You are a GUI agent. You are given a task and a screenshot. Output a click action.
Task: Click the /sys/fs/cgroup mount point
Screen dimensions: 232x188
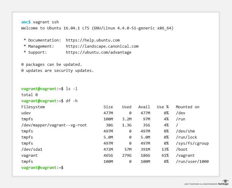[192, 143]
